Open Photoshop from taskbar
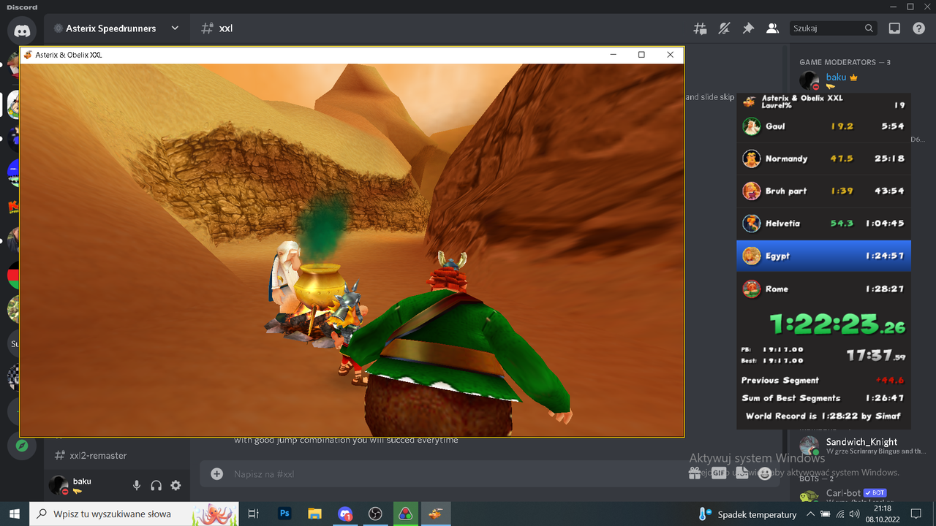The width and height of the screenshot is (936, 526). point(284,514)
